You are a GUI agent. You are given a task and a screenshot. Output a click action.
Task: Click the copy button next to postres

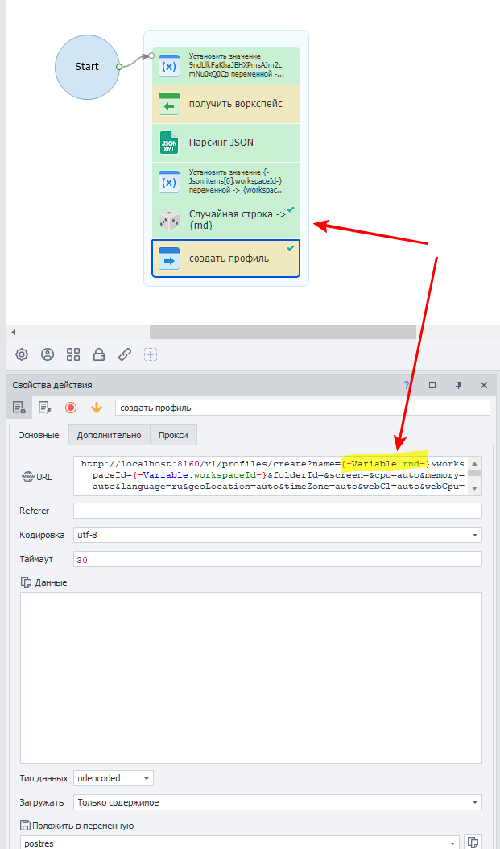pyautogui.click(x=473, y=843)
